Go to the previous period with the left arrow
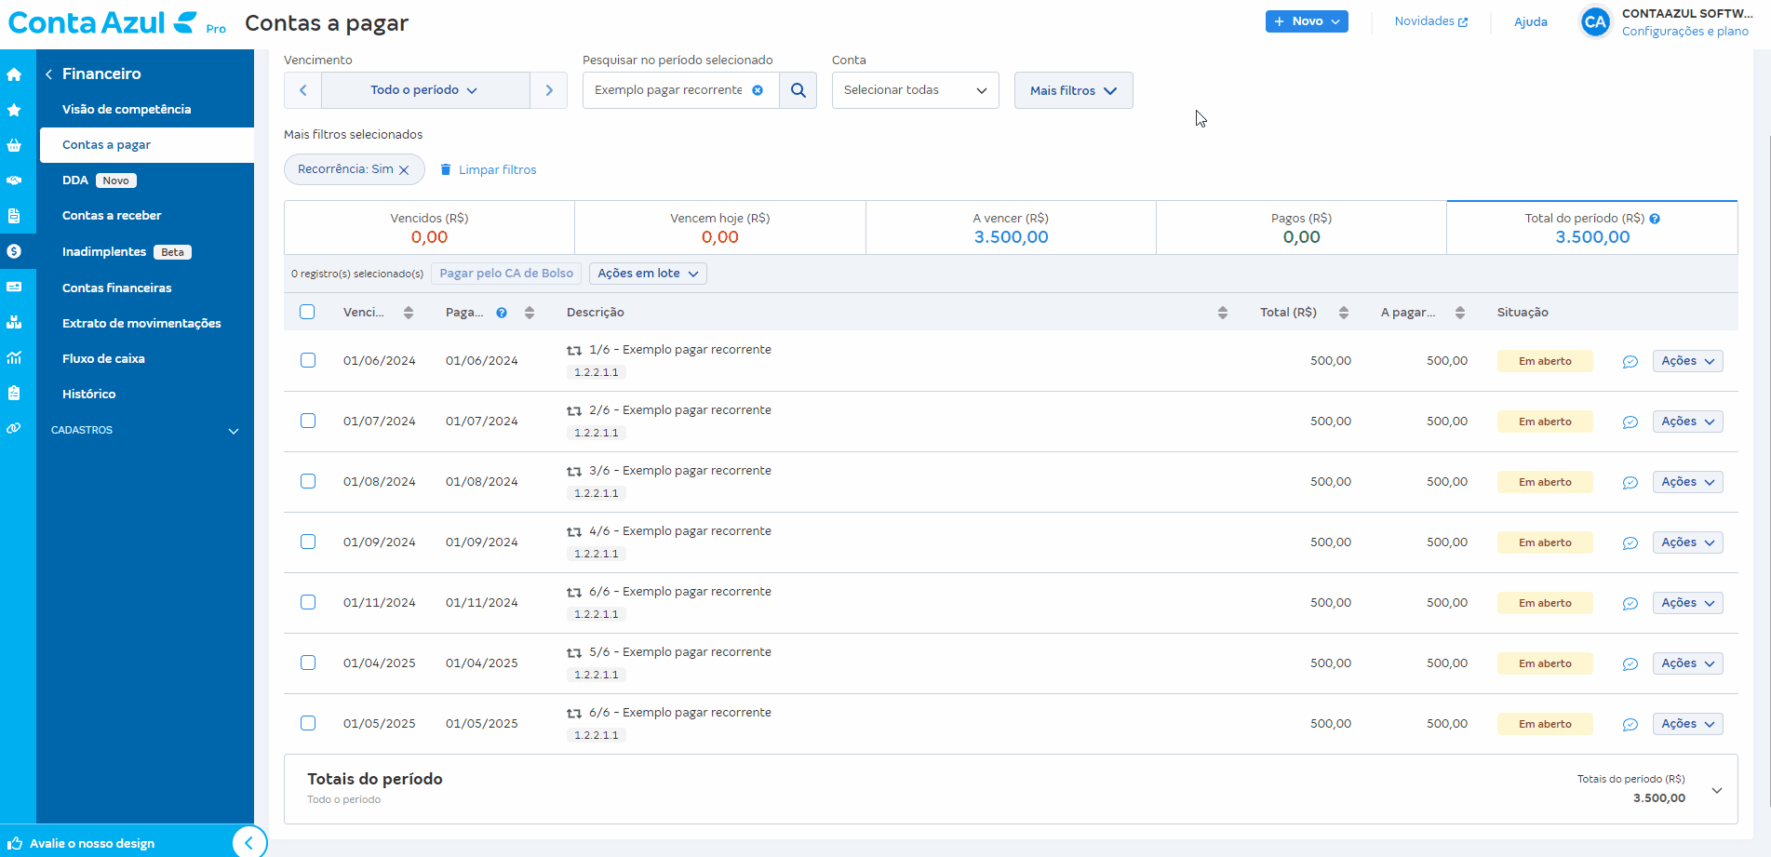This screenshot has height=857, width=1771. pos(302,90)
